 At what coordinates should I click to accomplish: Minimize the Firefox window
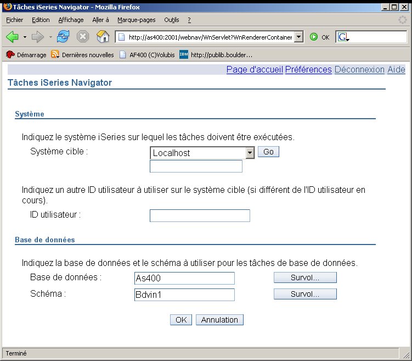click(385, 7)
